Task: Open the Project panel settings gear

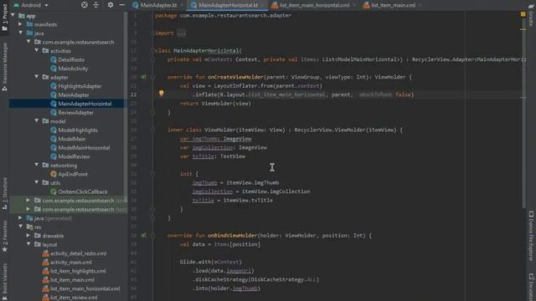Action: click(x=110, y=5)
